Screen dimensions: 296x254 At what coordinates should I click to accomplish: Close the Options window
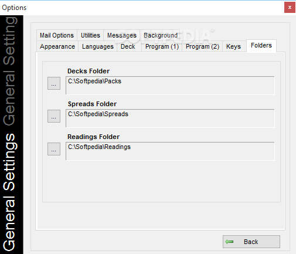(x=290, y=8)
